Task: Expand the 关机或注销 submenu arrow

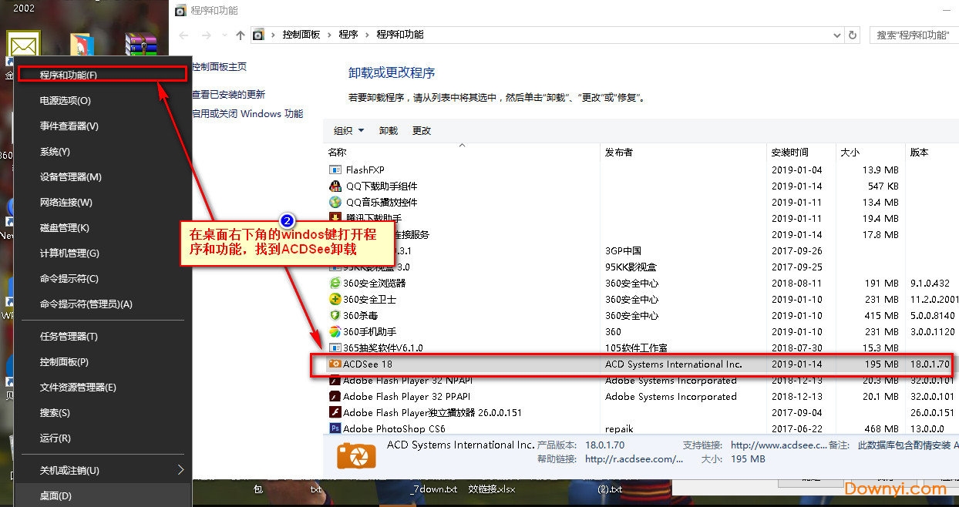Action: click(180, 470)
